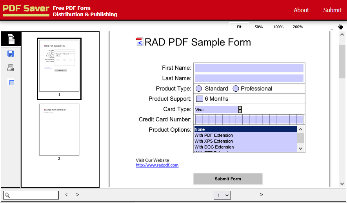Select the Standard product type radio
Screen dimensions: 347x203
199,89
